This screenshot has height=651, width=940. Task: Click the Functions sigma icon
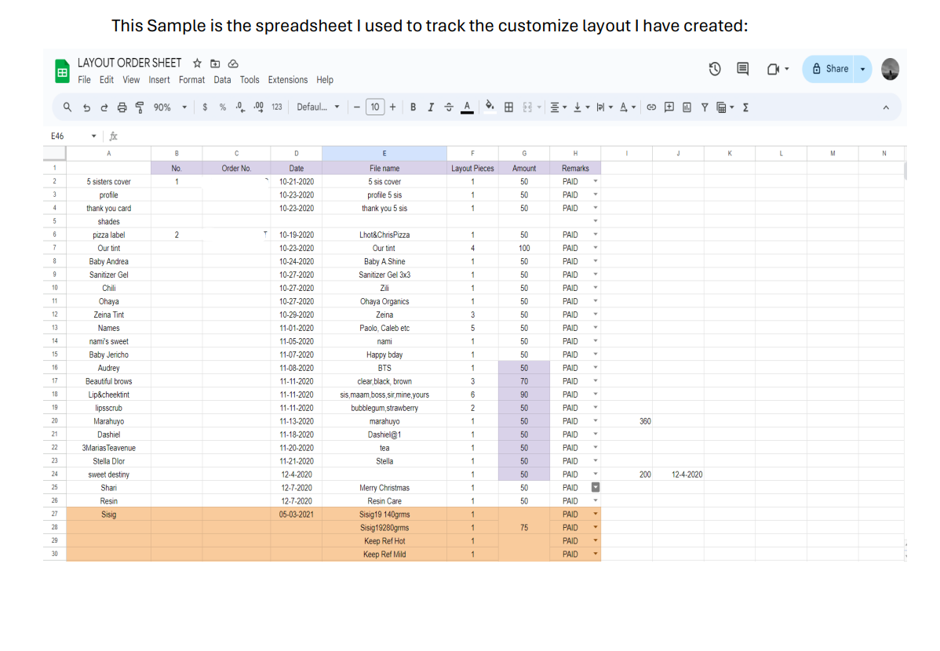[745, 107]
